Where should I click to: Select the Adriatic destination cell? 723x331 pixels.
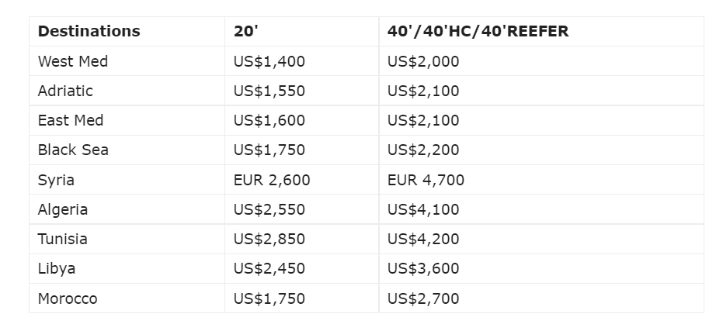coord(65,91)
